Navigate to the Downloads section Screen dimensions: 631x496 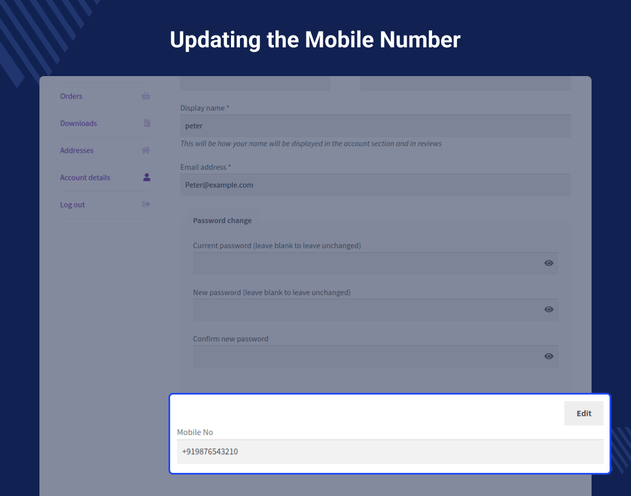[x=78, y=123]
